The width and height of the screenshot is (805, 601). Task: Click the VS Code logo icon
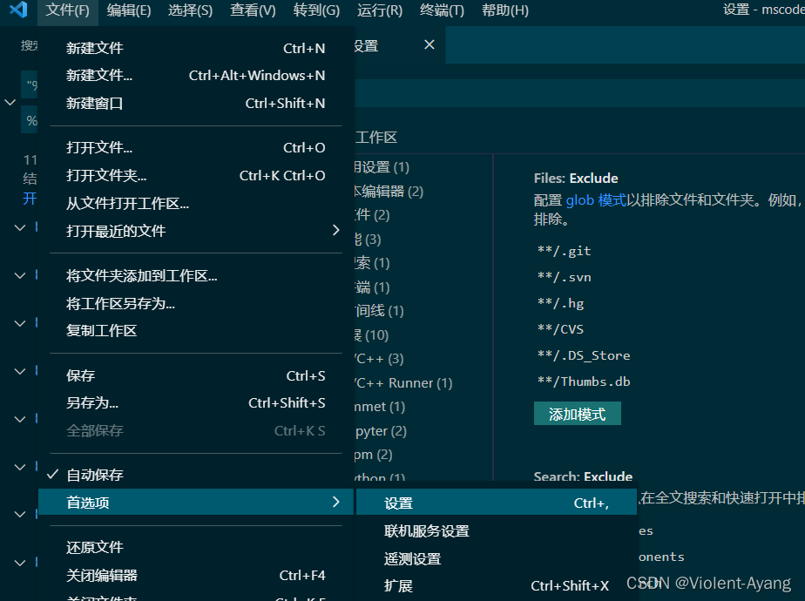18,10
